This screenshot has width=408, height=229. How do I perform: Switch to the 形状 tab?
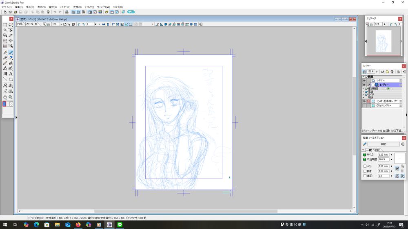(376, 150)
